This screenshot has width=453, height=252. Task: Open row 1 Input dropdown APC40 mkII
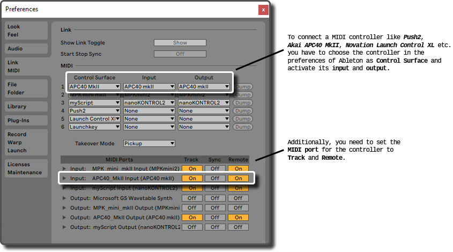(149, 87)
